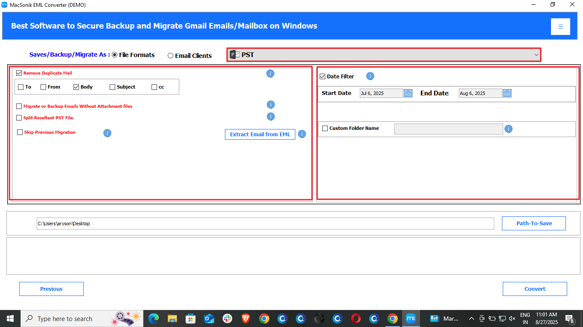Show info for Custom Folder Name

click(508, 129)
